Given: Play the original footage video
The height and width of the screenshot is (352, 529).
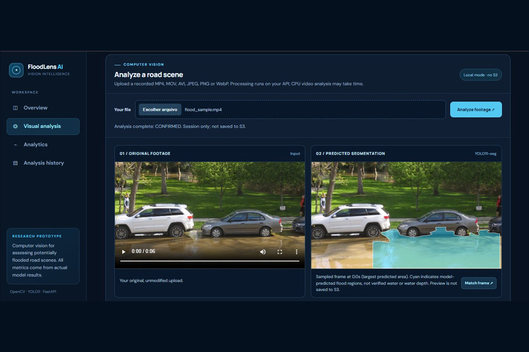Looking at the screenshot, I should [123, 252].
